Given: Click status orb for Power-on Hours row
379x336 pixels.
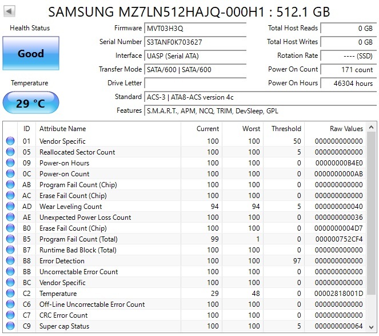Looking at the screenshot, I should pyautogui.click(x=10, y=163).
